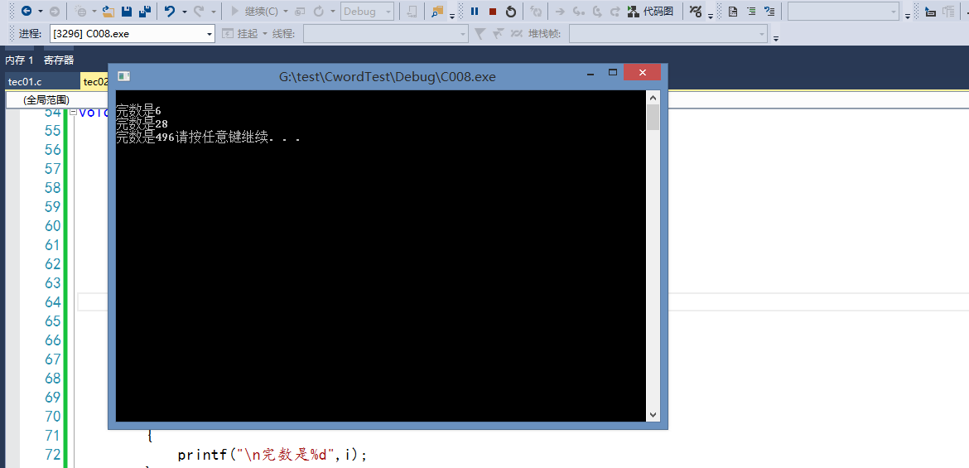969x468 pixels.
Task: Click the thread filter funnel icon
Action: [480, 33]
